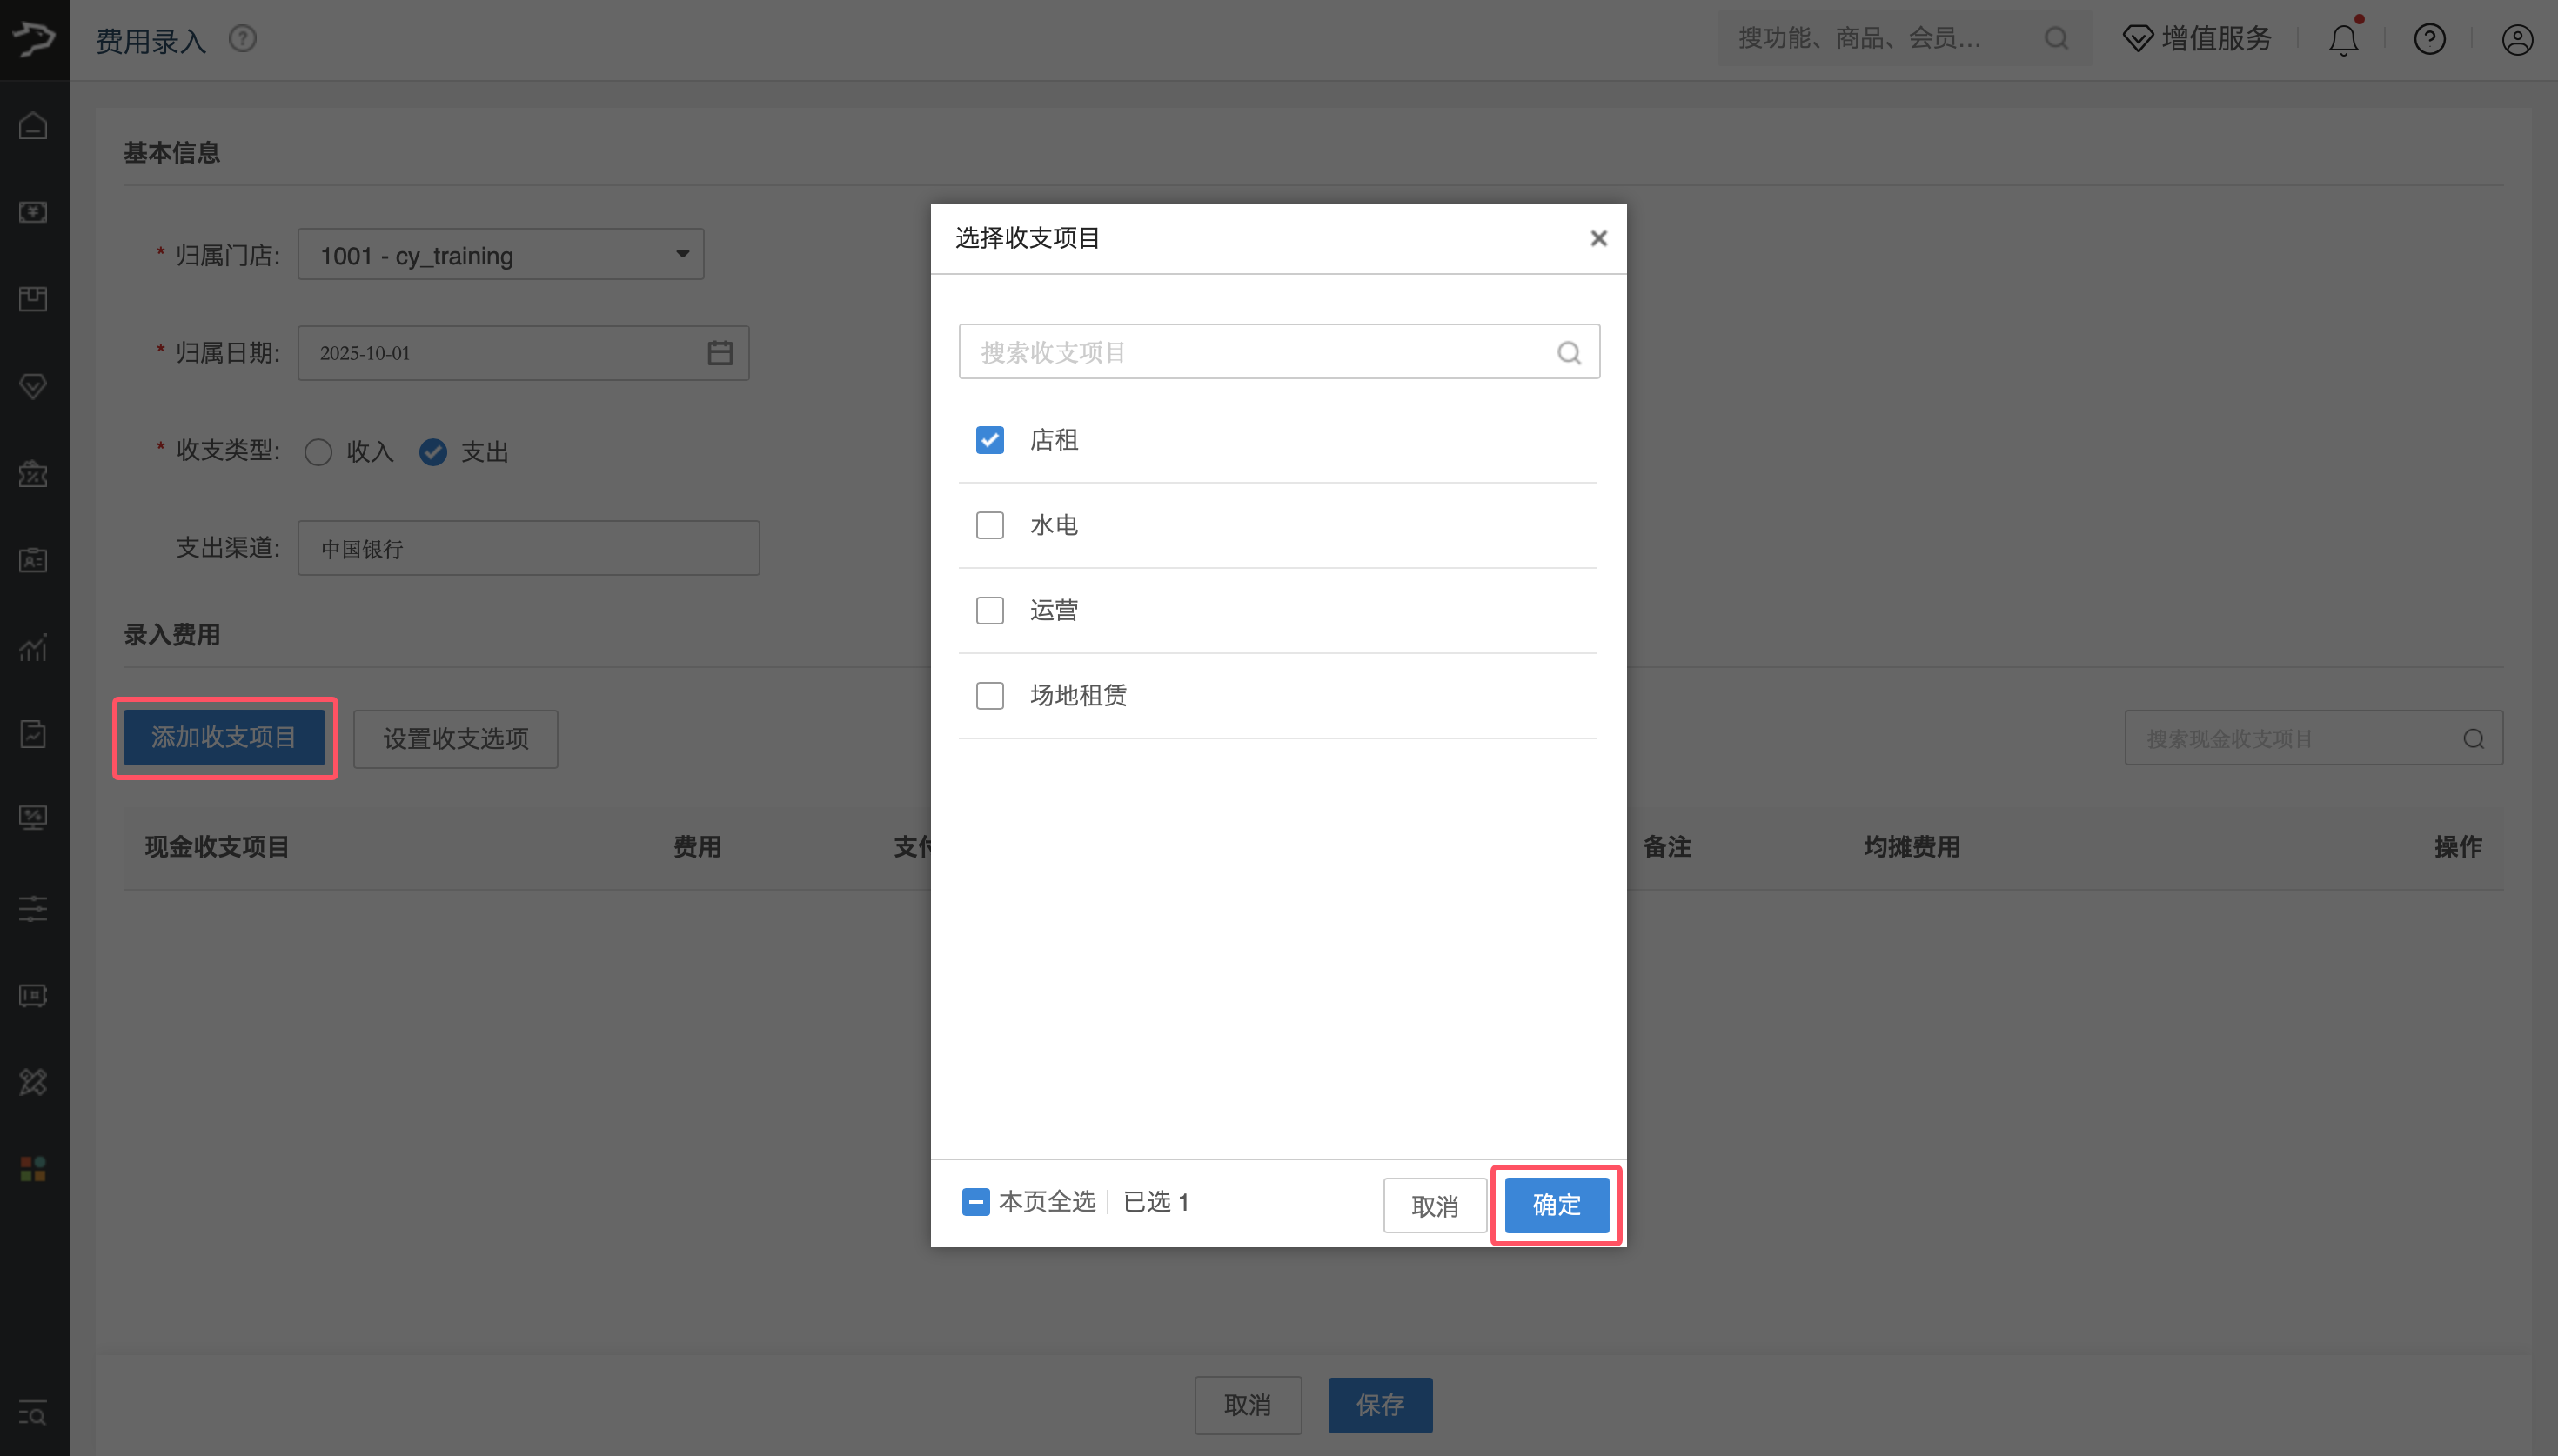The width and height of the screenshot is (2558, 1456).
Task: Check the 水电 item checkbox
Action: click(x=988, y=524)
